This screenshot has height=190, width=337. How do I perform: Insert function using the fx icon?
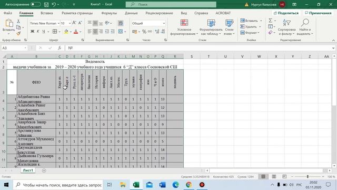(60, 48)
